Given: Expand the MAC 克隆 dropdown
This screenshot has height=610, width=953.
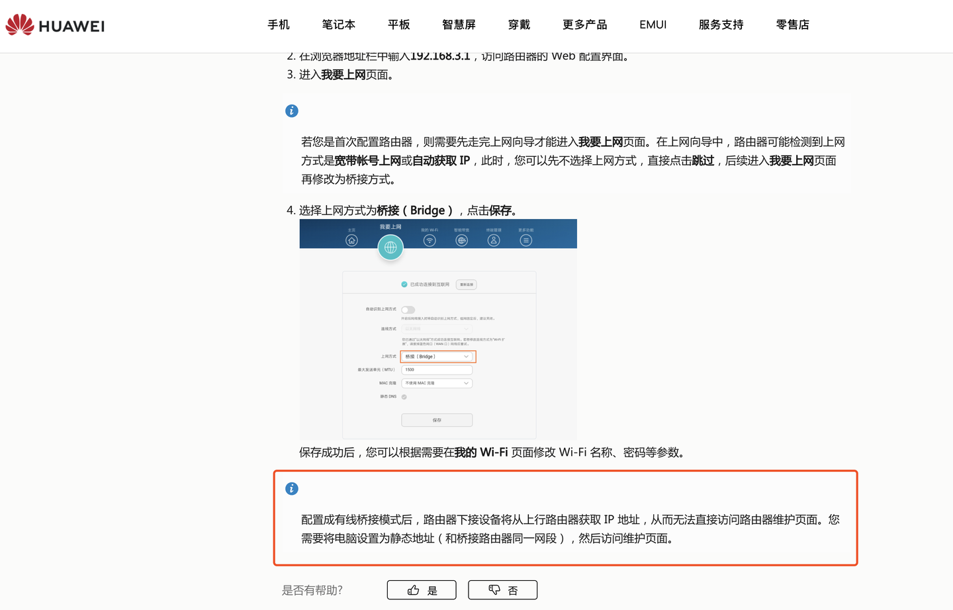Looking at the screenshot, I should coord(437,383).
